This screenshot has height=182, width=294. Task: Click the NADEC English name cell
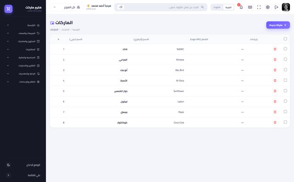point(180,49)
